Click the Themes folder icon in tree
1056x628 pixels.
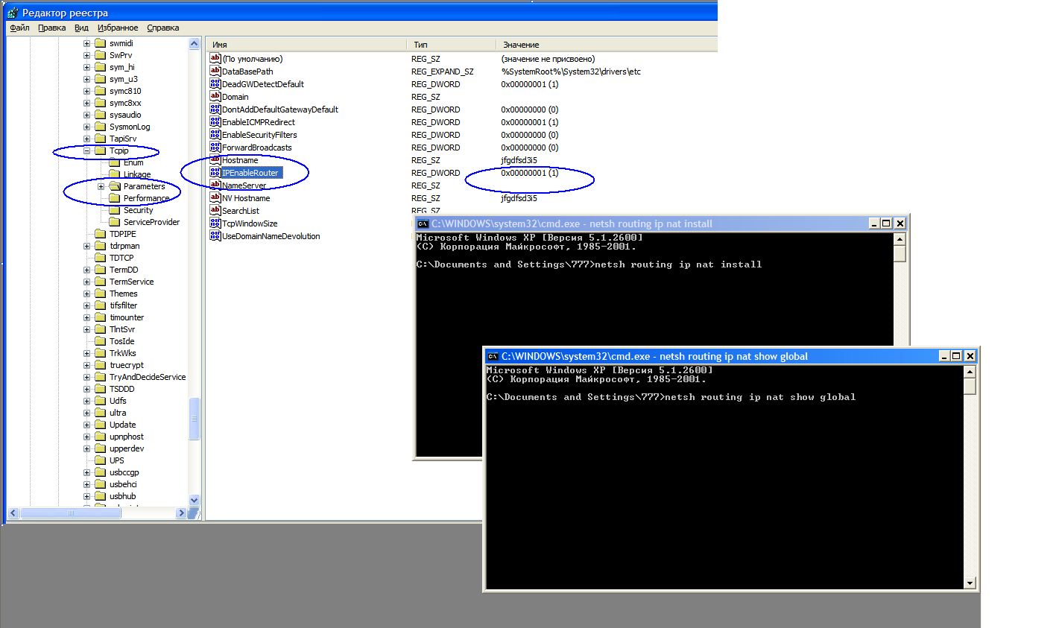coord(101,294)
